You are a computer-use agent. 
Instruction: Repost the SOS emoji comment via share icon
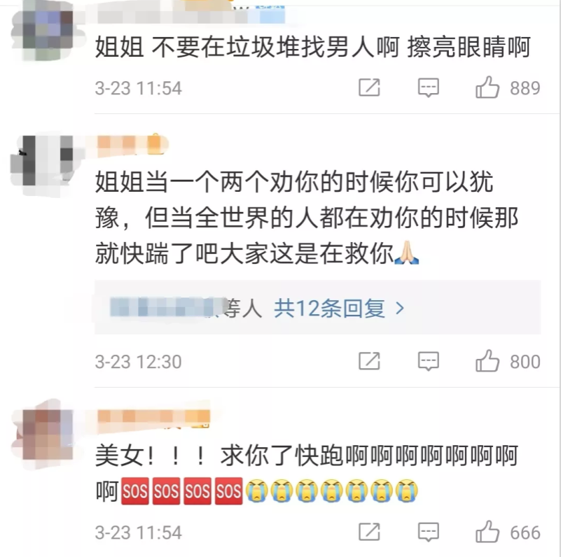[369, 532]
